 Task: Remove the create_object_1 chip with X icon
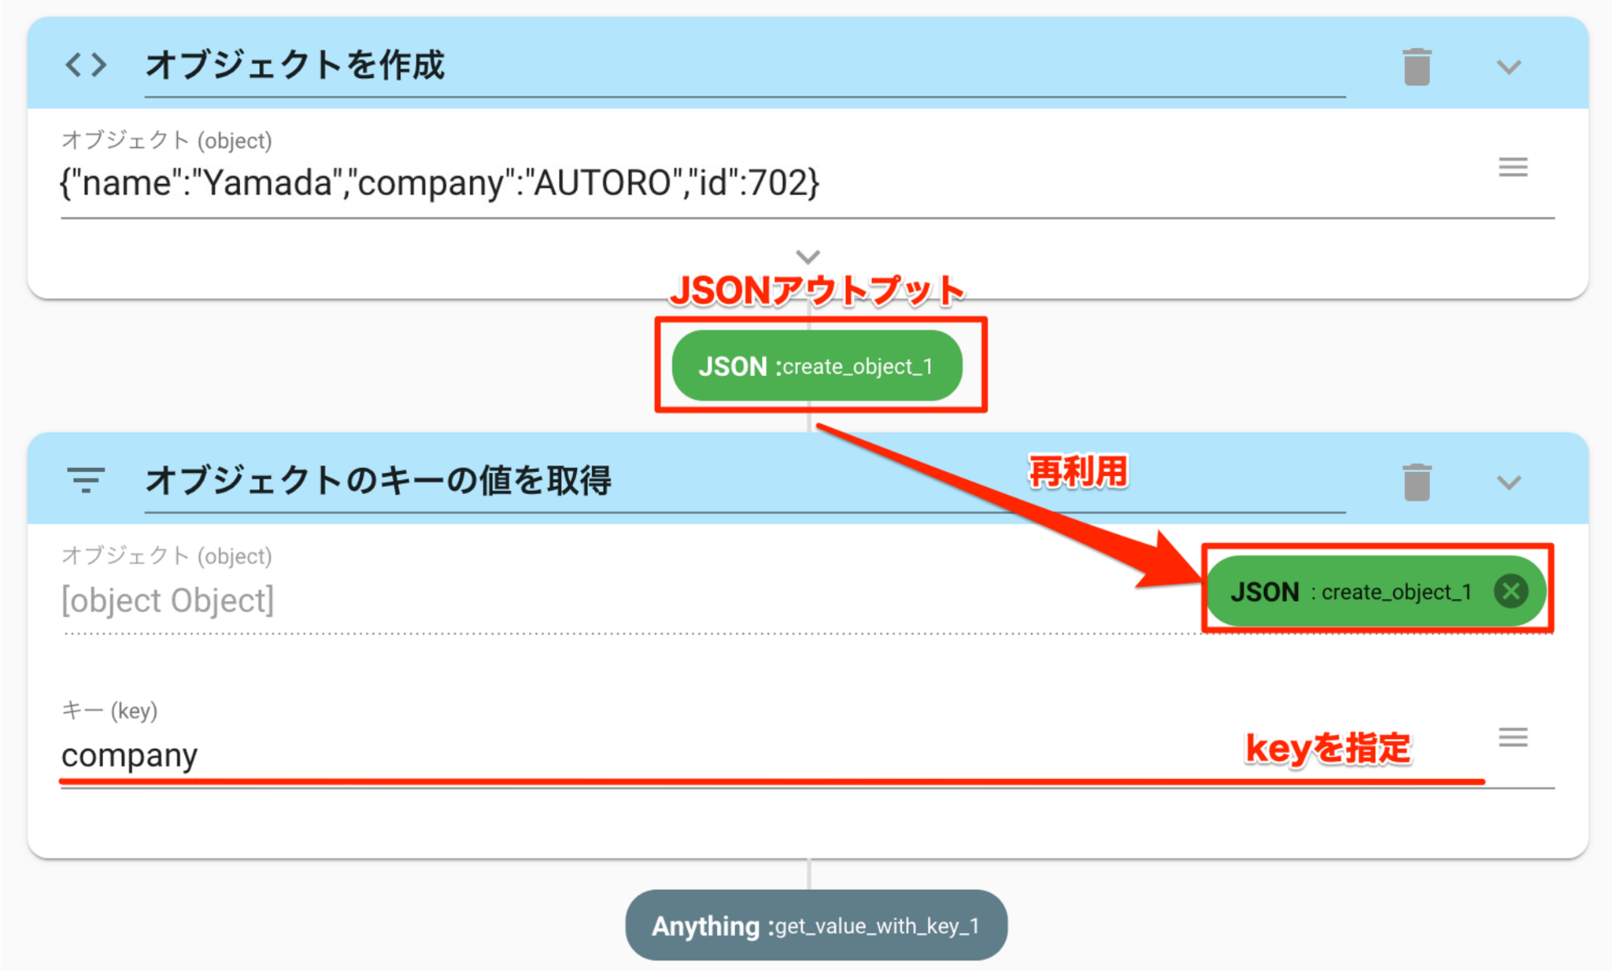pyautogui.click(x=1510, y=591)
